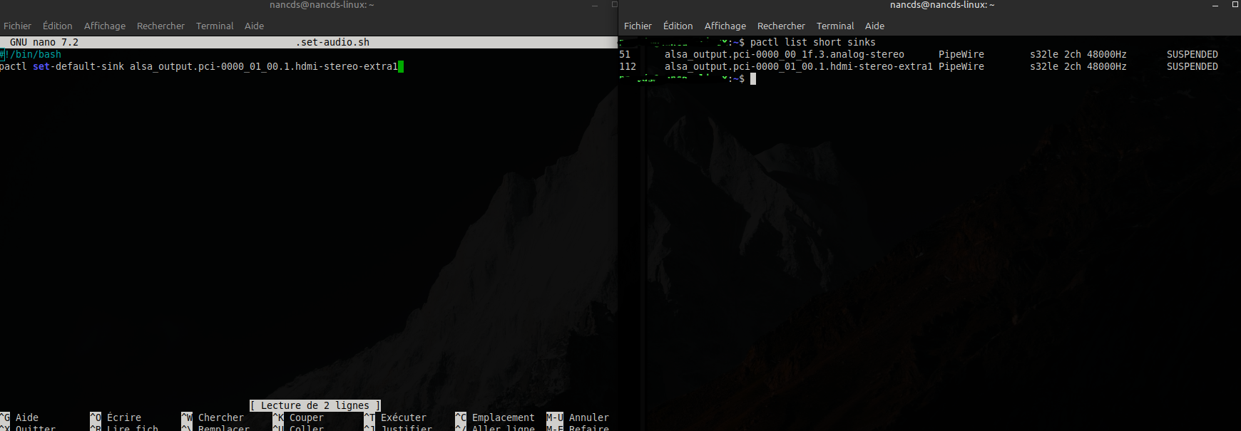The width and height of the screenshot is (1241, 431).
Task: Open Terminal menu in the pactl output window
Action: pos(835,26)
